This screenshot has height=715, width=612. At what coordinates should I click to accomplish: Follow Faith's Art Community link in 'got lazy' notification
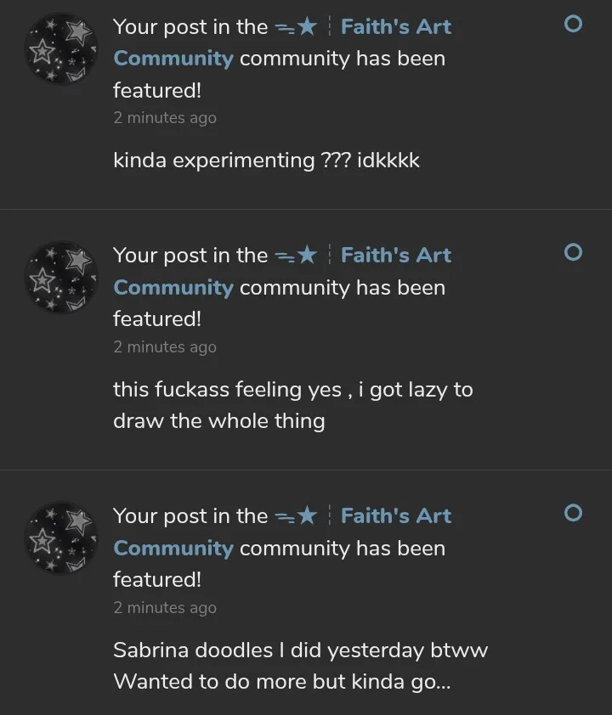tap(395, 256)
